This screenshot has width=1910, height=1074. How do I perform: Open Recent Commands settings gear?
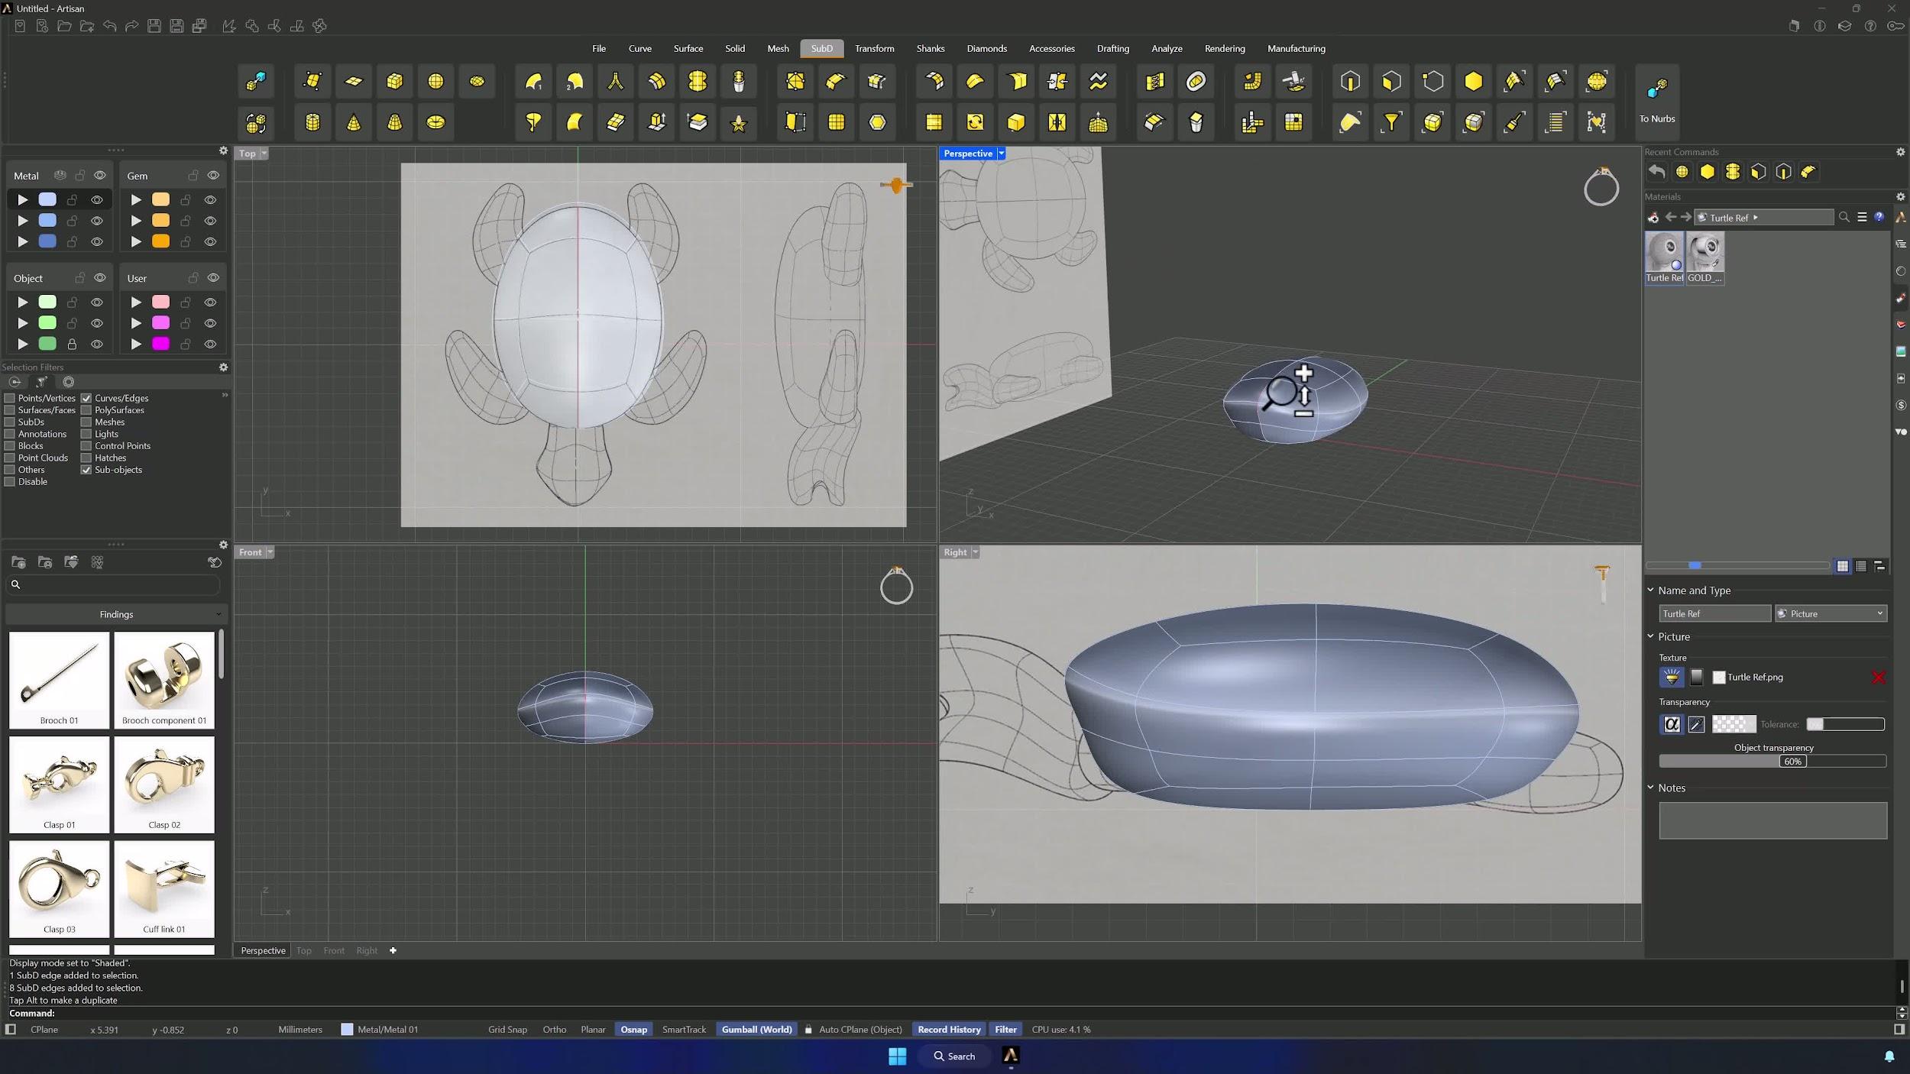(x=1901, y=152)
